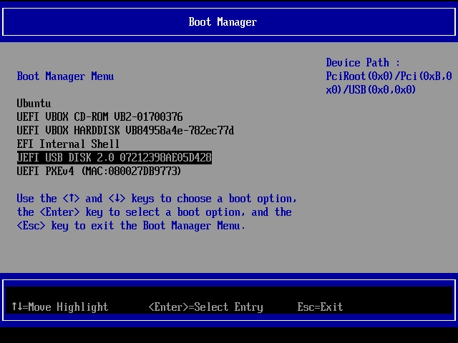Click the '<Enter> key to select' instruction line
Viewport: 458px width, 343px height.
click(x=155, y=212)
